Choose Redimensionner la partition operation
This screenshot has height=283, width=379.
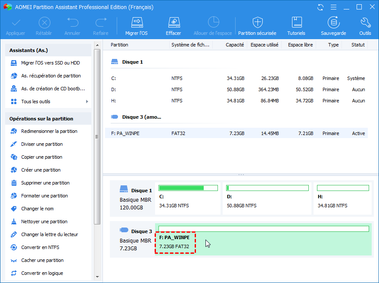pyautogui.click(x=49, y=131)
